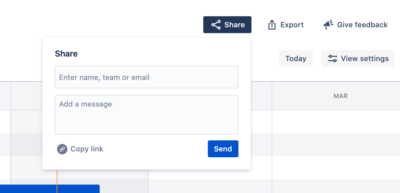400x193 pixels.
Task: Send the share invitation
Action: [223, 149]
